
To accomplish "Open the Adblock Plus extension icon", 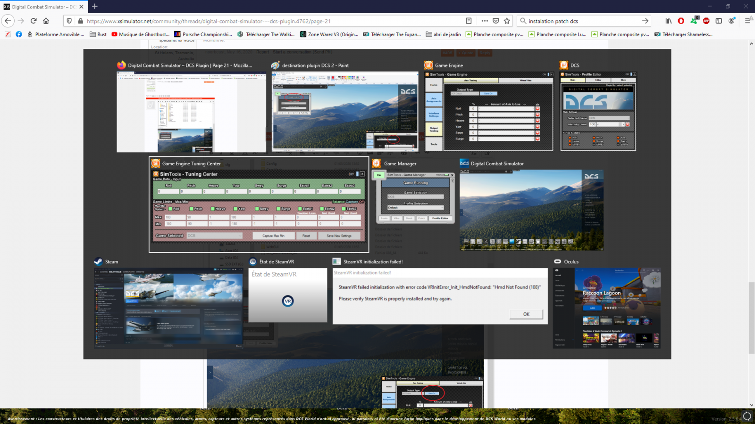I will [706, 21].
